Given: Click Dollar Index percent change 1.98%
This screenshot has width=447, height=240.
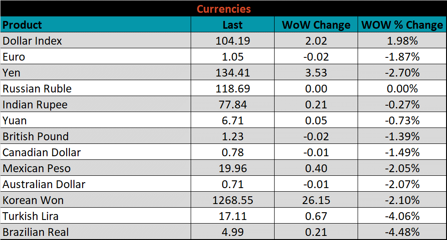Looking at the screenshot, I should 402,41.
